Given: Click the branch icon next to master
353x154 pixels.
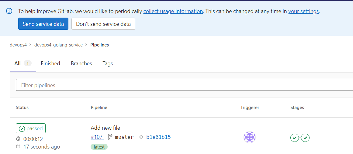Looking at the screenshot, I should [110, 137].
